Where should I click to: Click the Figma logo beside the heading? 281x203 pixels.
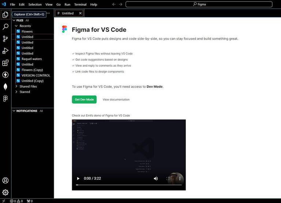64,29
